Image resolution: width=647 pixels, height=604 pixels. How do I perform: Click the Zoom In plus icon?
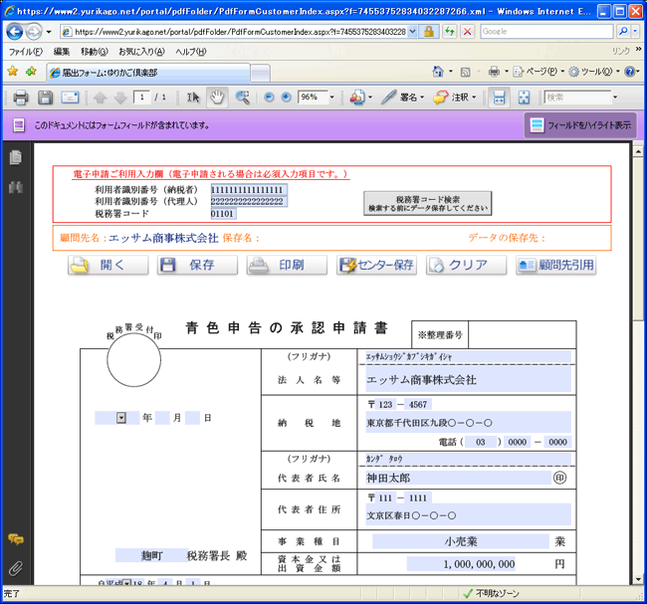(286, 98)
